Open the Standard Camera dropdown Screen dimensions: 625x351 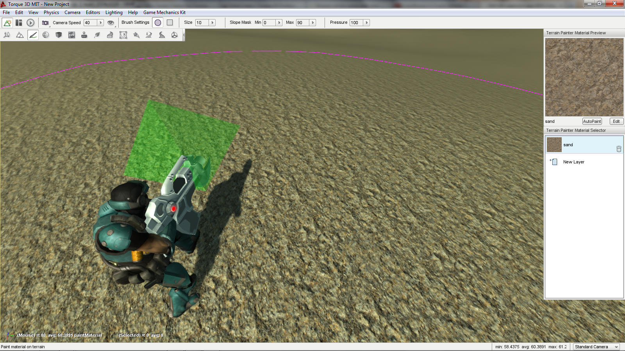[596, 347]
